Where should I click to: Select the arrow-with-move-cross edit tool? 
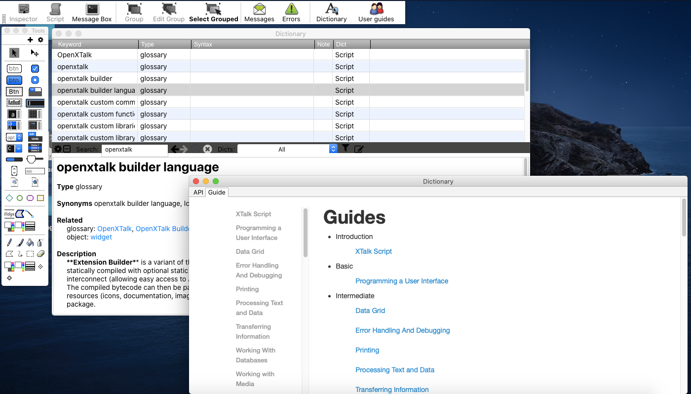click(35, 53)
